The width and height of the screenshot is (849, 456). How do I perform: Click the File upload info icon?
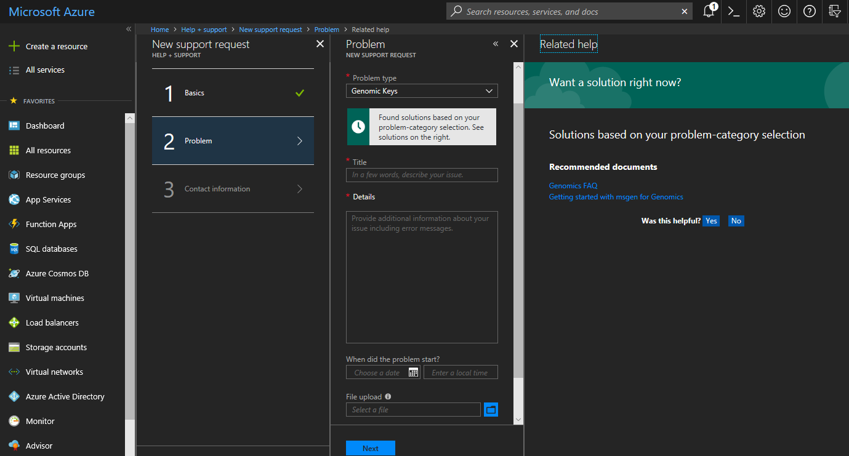point(388,397)
